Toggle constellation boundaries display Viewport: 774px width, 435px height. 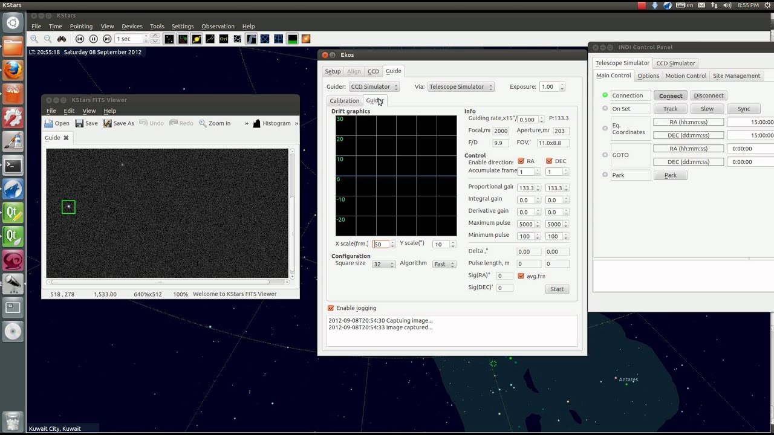238,39
